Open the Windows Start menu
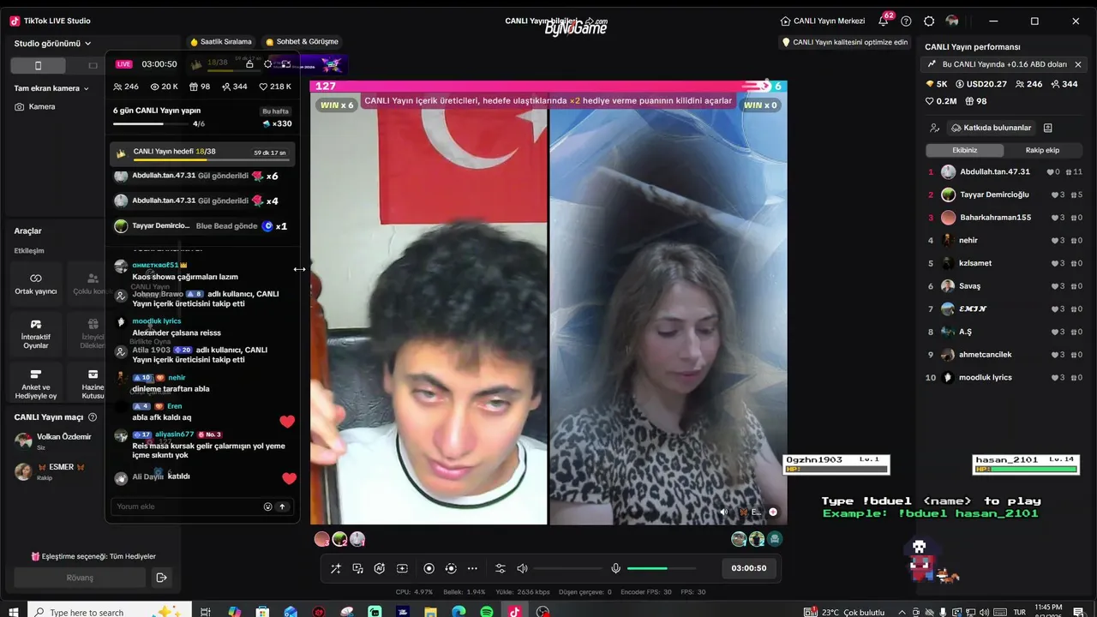 [14, 612]
